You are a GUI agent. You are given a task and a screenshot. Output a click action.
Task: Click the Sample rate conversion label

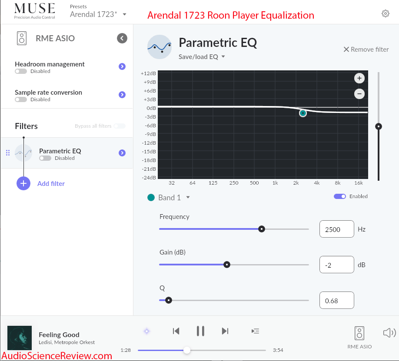coord(48,93)
